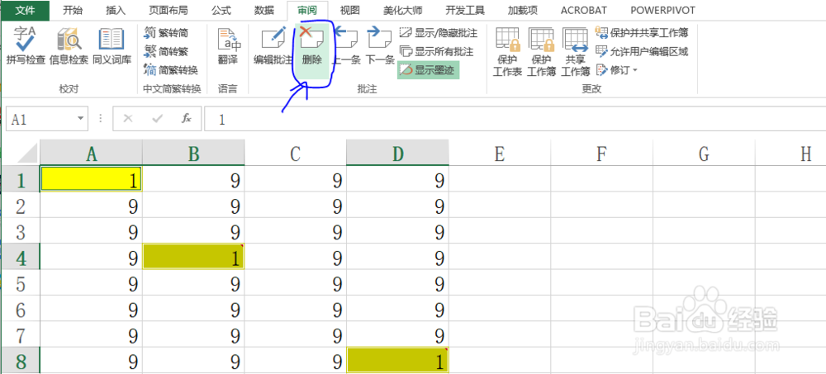This screenshot has height=374, width=826.
Task: Click Protect Workbook (保护工作簿)
Action: 542,52
